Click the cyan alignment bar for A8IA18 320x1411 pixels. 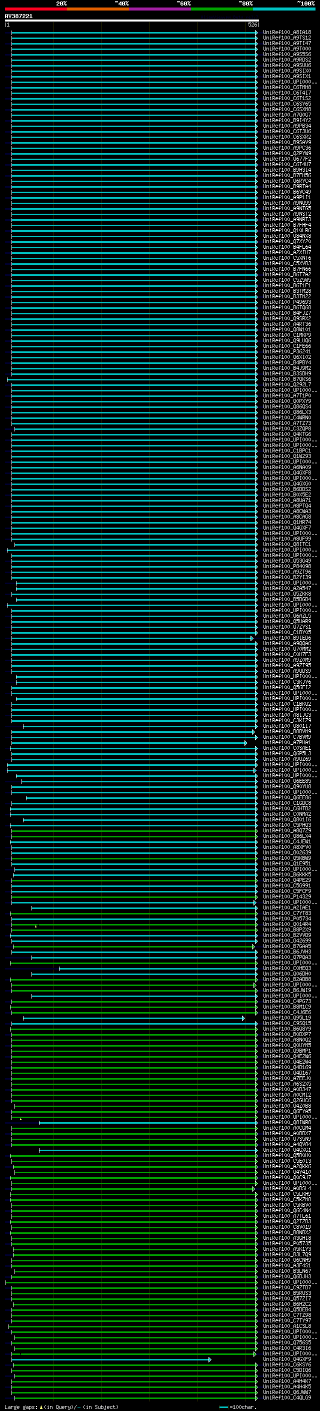134,33
